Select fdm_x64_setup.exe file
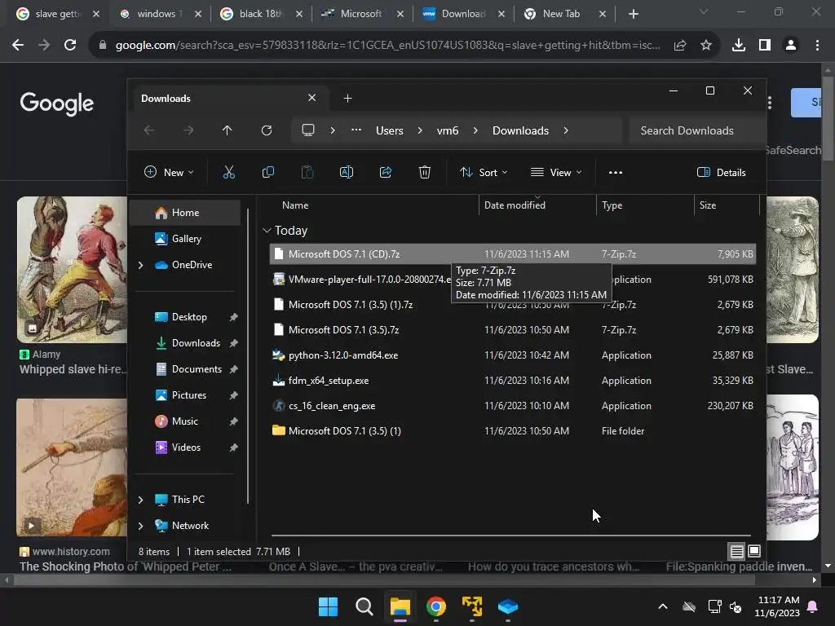835x626 pixels. click(512, 381)
